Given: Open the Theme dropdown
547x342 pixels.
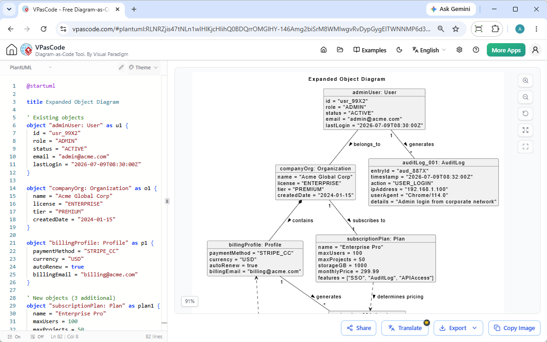Looking at the screenshot, I should (143, 67).
